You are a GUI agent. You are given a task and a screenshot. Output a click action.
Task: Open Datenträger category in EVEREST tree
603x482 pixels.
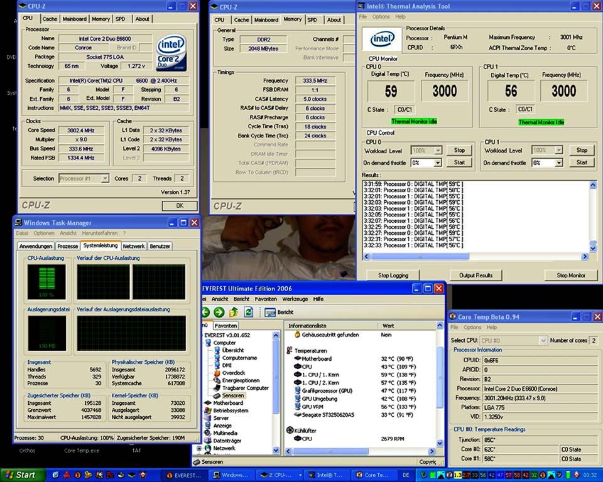pyautogui.click(x=227, y=441)
